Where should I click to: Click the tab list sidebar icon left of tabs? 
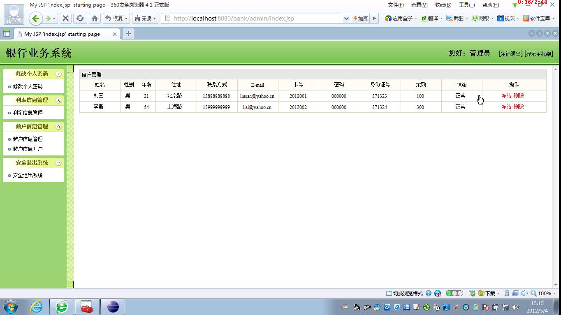7,34
